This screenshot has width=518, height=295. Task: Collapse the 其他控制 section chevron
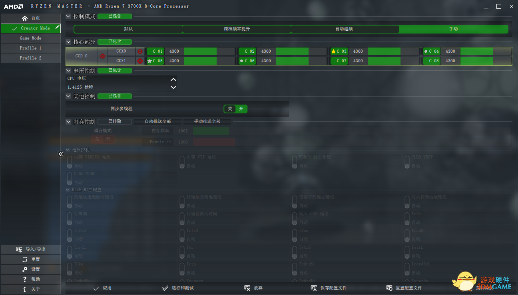[x=68, y=96]
